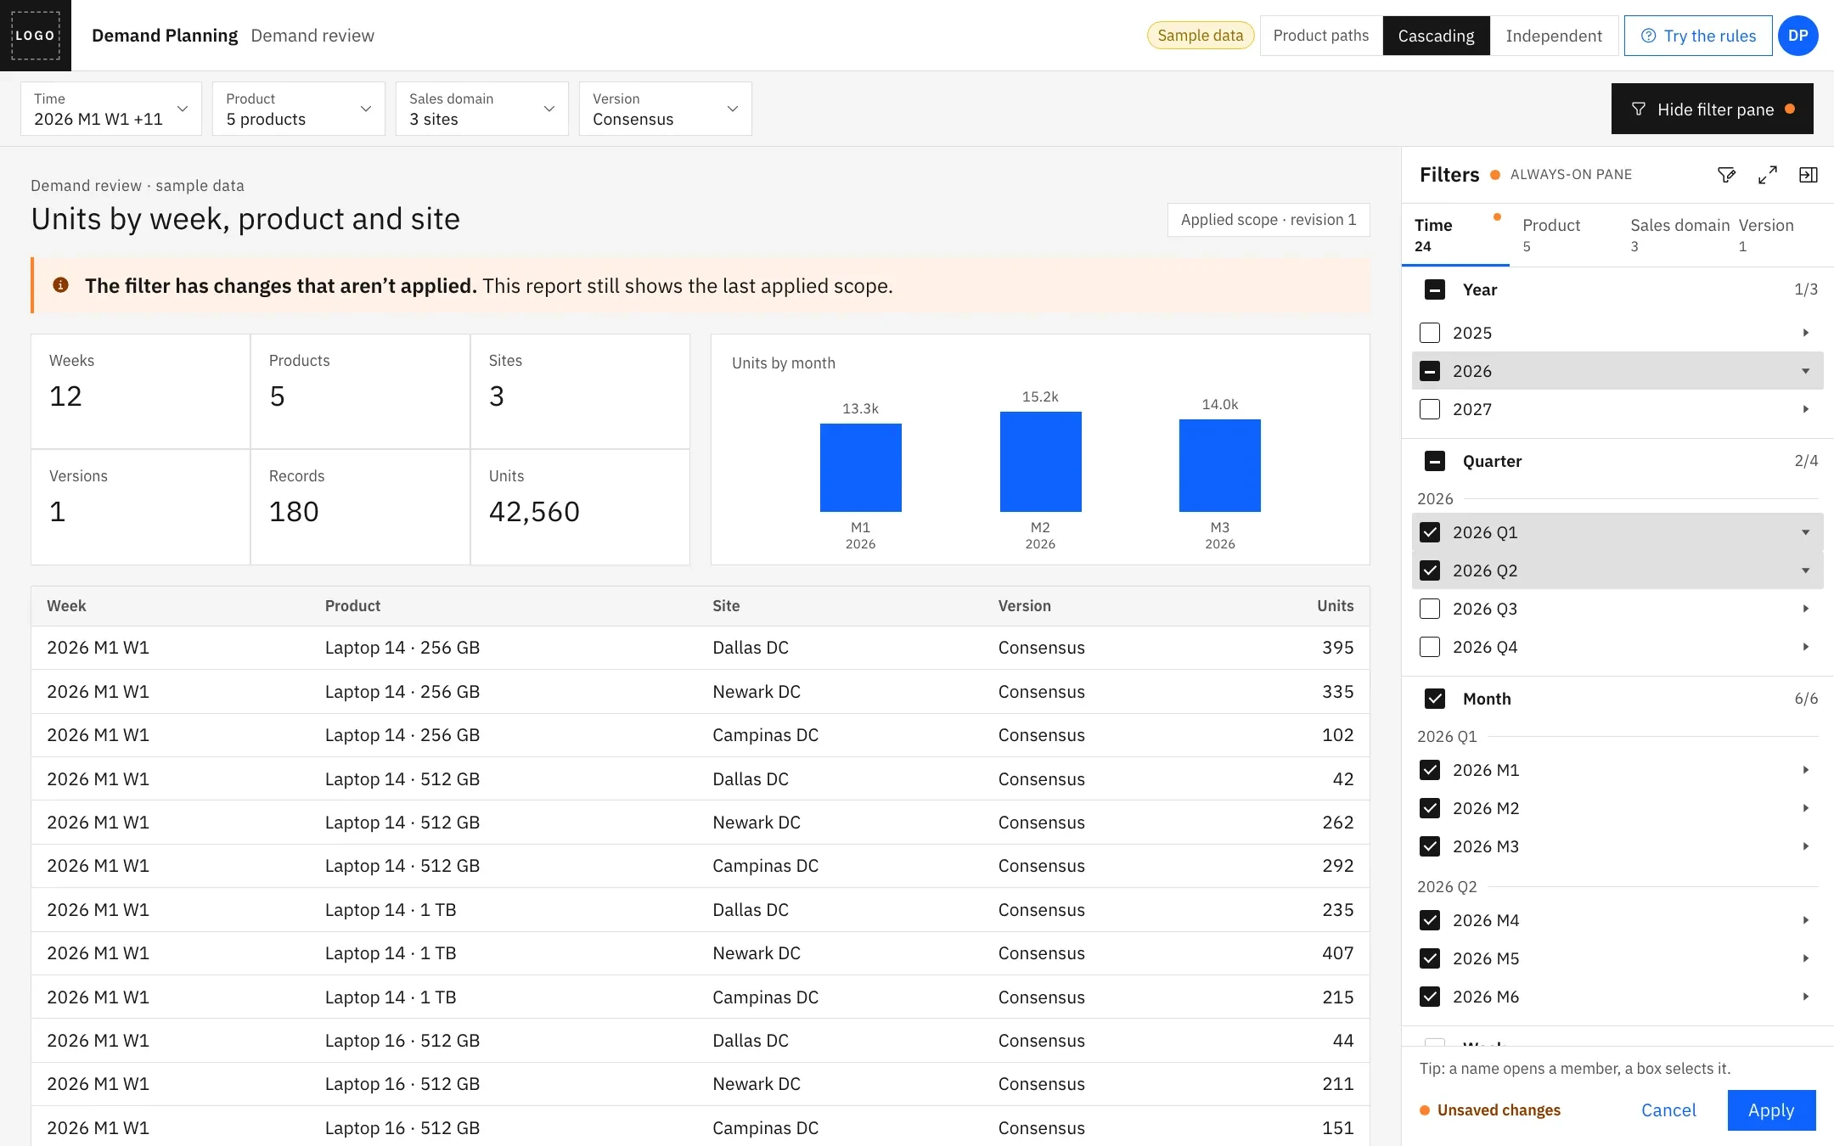
Task: Open Try the rules help
Action: (1698, 36)
